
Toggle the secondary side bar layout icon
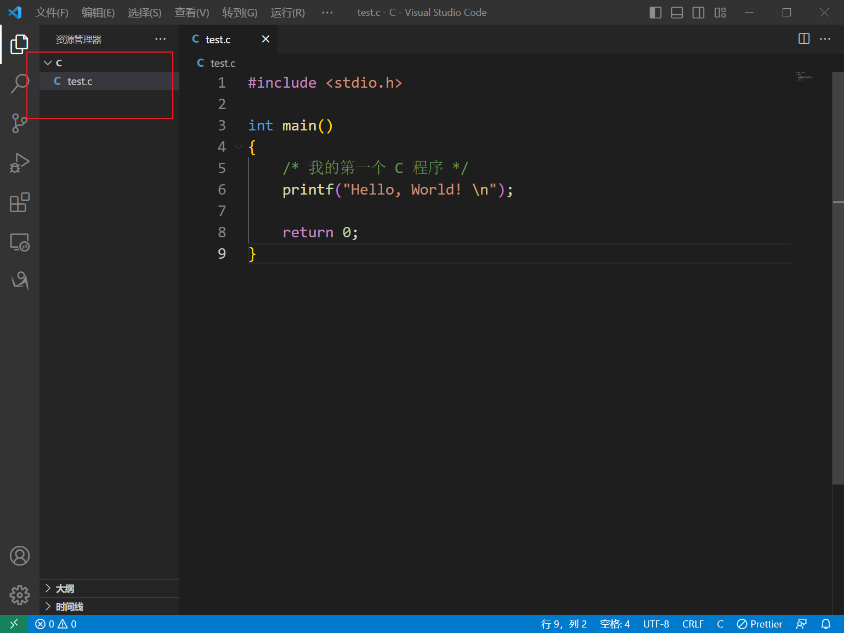pyautogui.click(x=698, y=13)
